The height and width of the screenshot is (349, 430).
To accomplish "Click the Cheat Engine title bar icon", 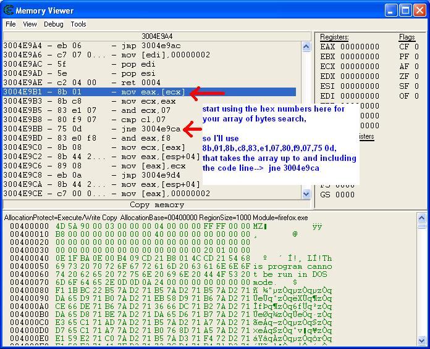I will point(9,10).
